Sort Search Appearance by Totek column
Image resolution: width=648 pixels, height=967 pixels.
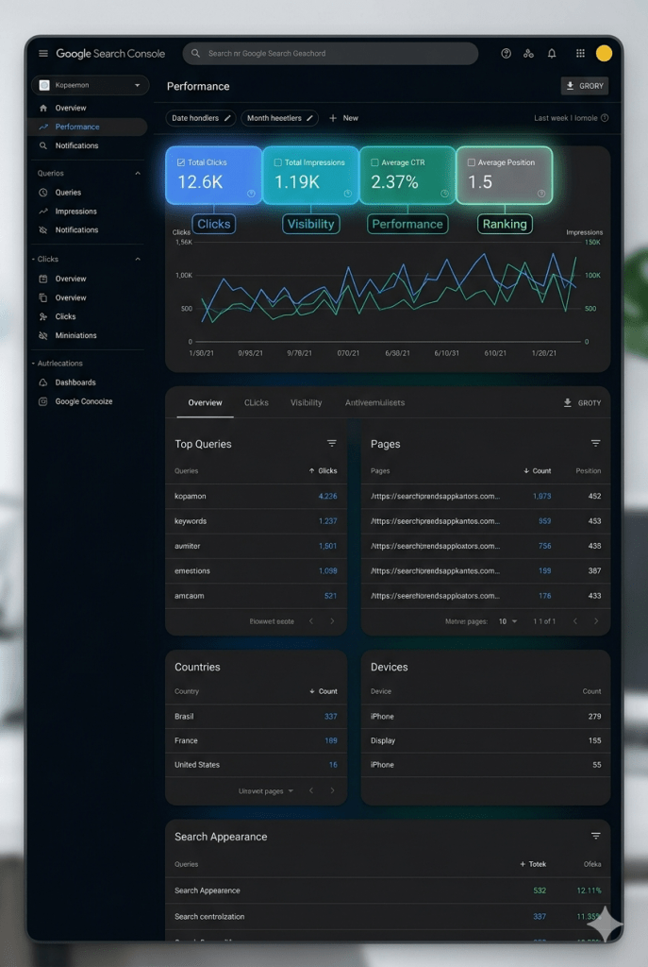533,864
